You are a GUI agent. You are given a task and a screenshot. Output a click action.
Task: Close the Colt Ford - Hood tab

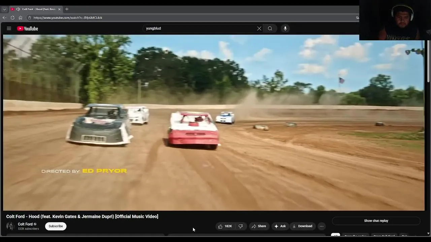point(59,9)
